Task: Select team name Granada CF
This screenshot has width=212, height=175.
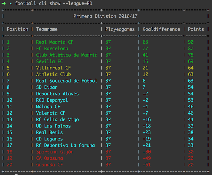Action: click(49, 165)
